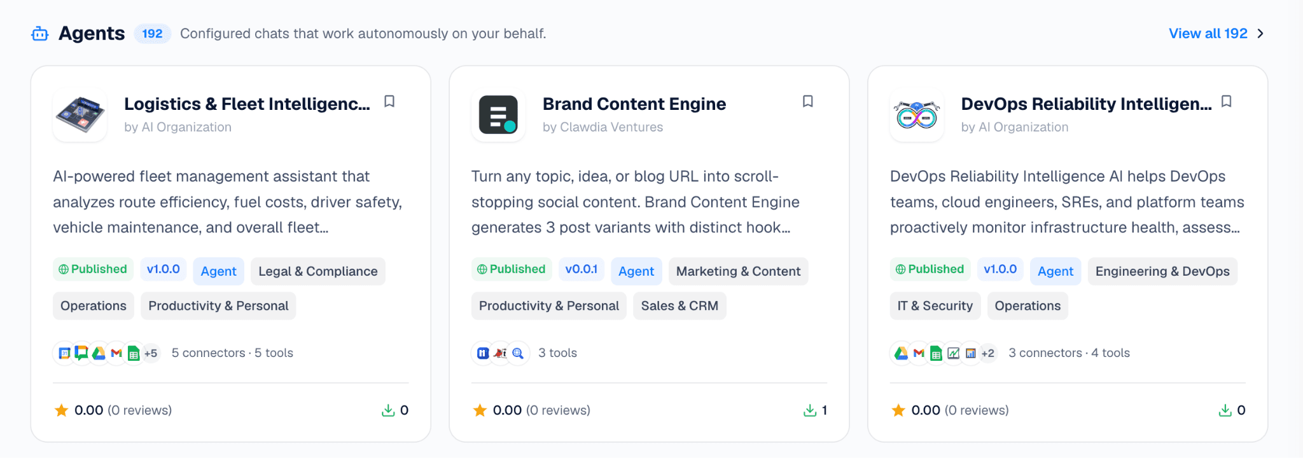Click the download icon on Logistics card
Screen dimensions: 1303x458
tap(388, 410)
